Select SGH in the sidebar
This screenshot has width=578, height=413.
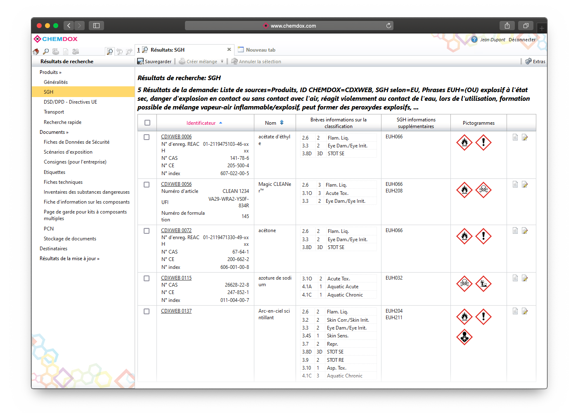click(x=83, y=92)
